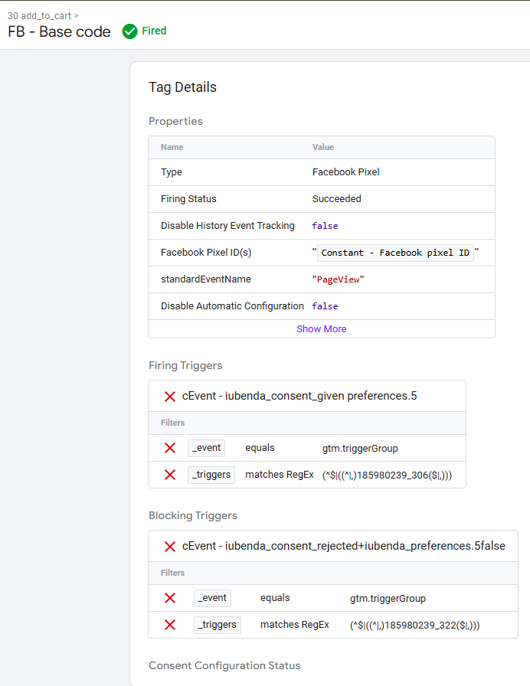Click 'equals' operator in Firing Triggers filters
This screenshot has width=530, height=686.
tap(260, 448)
